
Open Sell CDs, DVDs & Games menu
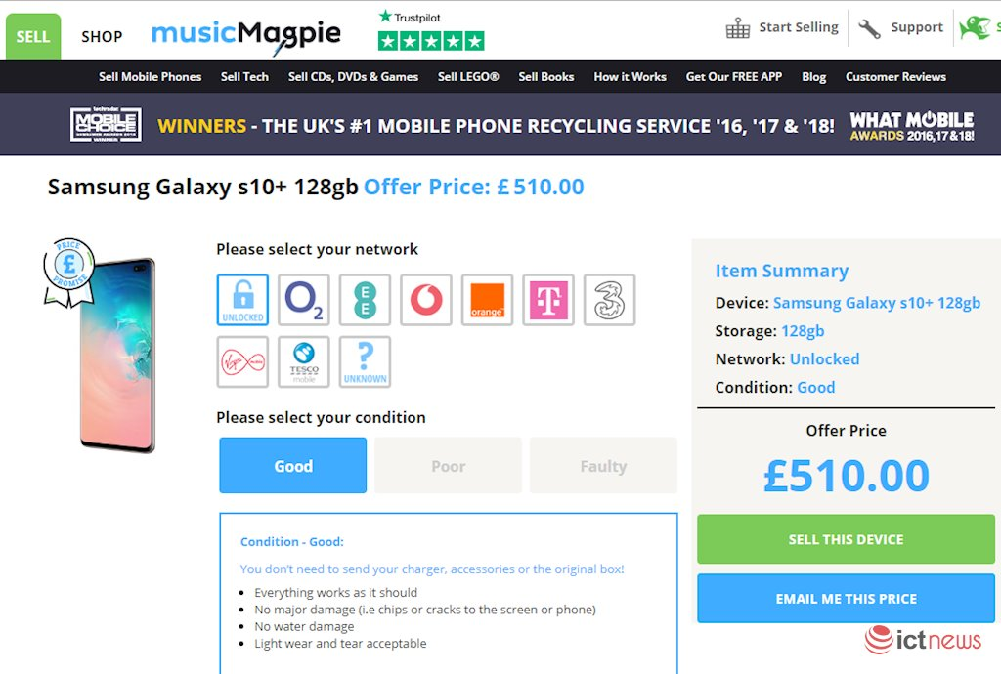(x=353, y=76)
